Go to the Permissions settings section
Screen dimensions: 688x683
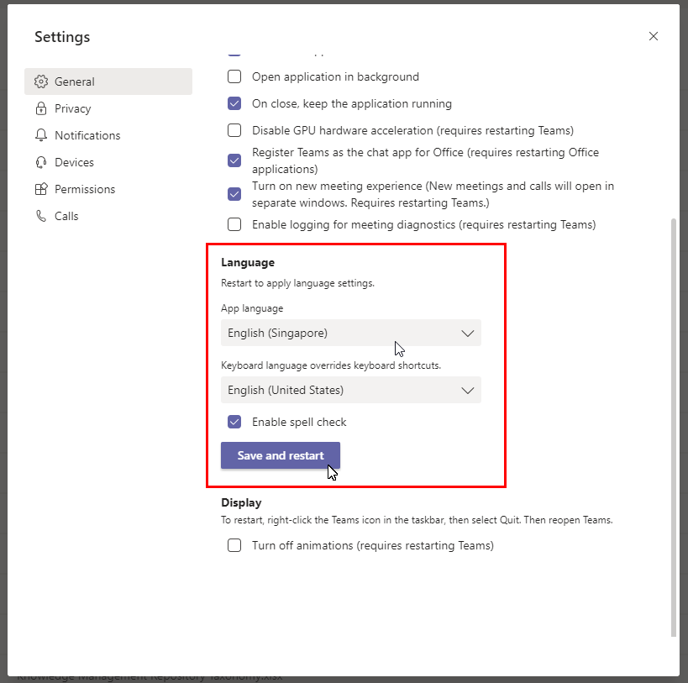[x=108, y=189]
